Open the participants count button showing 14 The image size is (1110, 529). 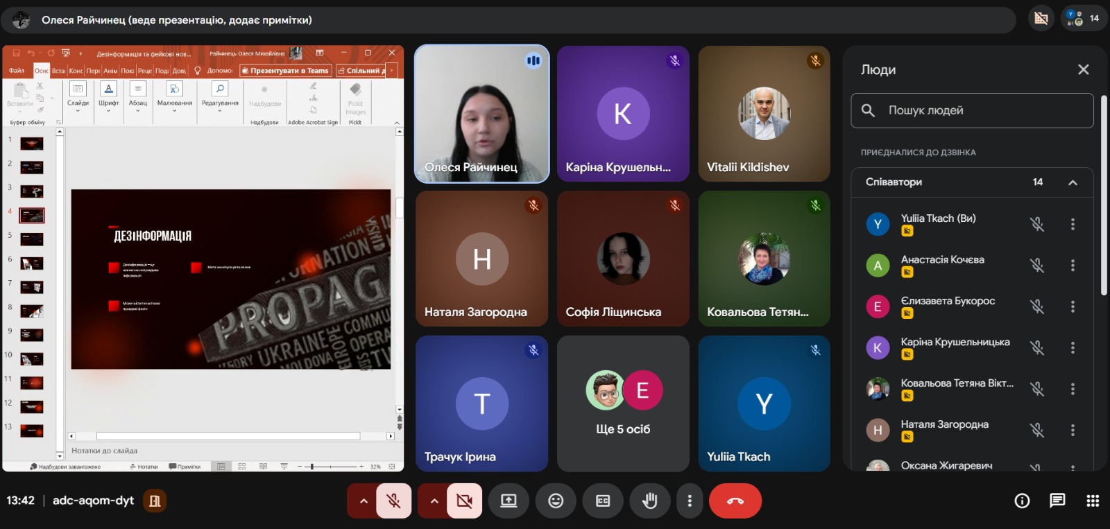click(x=1084, y=19)
